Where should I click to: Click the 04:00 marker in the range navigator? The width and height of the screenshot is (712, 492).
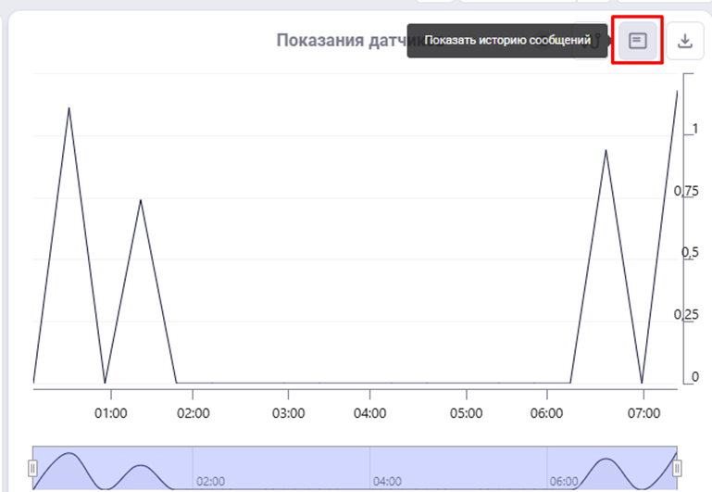click(387, 482)
